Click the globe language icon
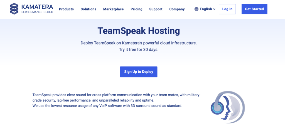Viewport: 285px width, 134px height. coord(196,9)
